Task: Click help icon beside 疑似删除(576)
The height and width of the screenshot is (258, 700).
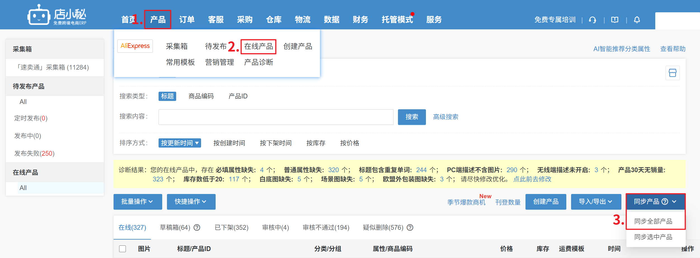Action: click(x=410, y=228)
